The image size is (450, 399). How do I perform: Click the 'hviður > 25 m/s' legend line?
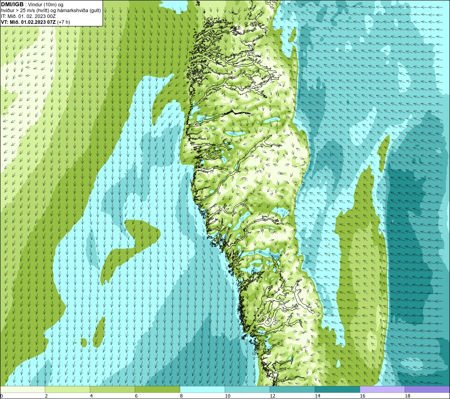51,10
